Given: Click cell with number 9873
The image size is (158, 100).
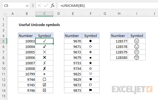Looking at the screenshot, I should [73, 90].
